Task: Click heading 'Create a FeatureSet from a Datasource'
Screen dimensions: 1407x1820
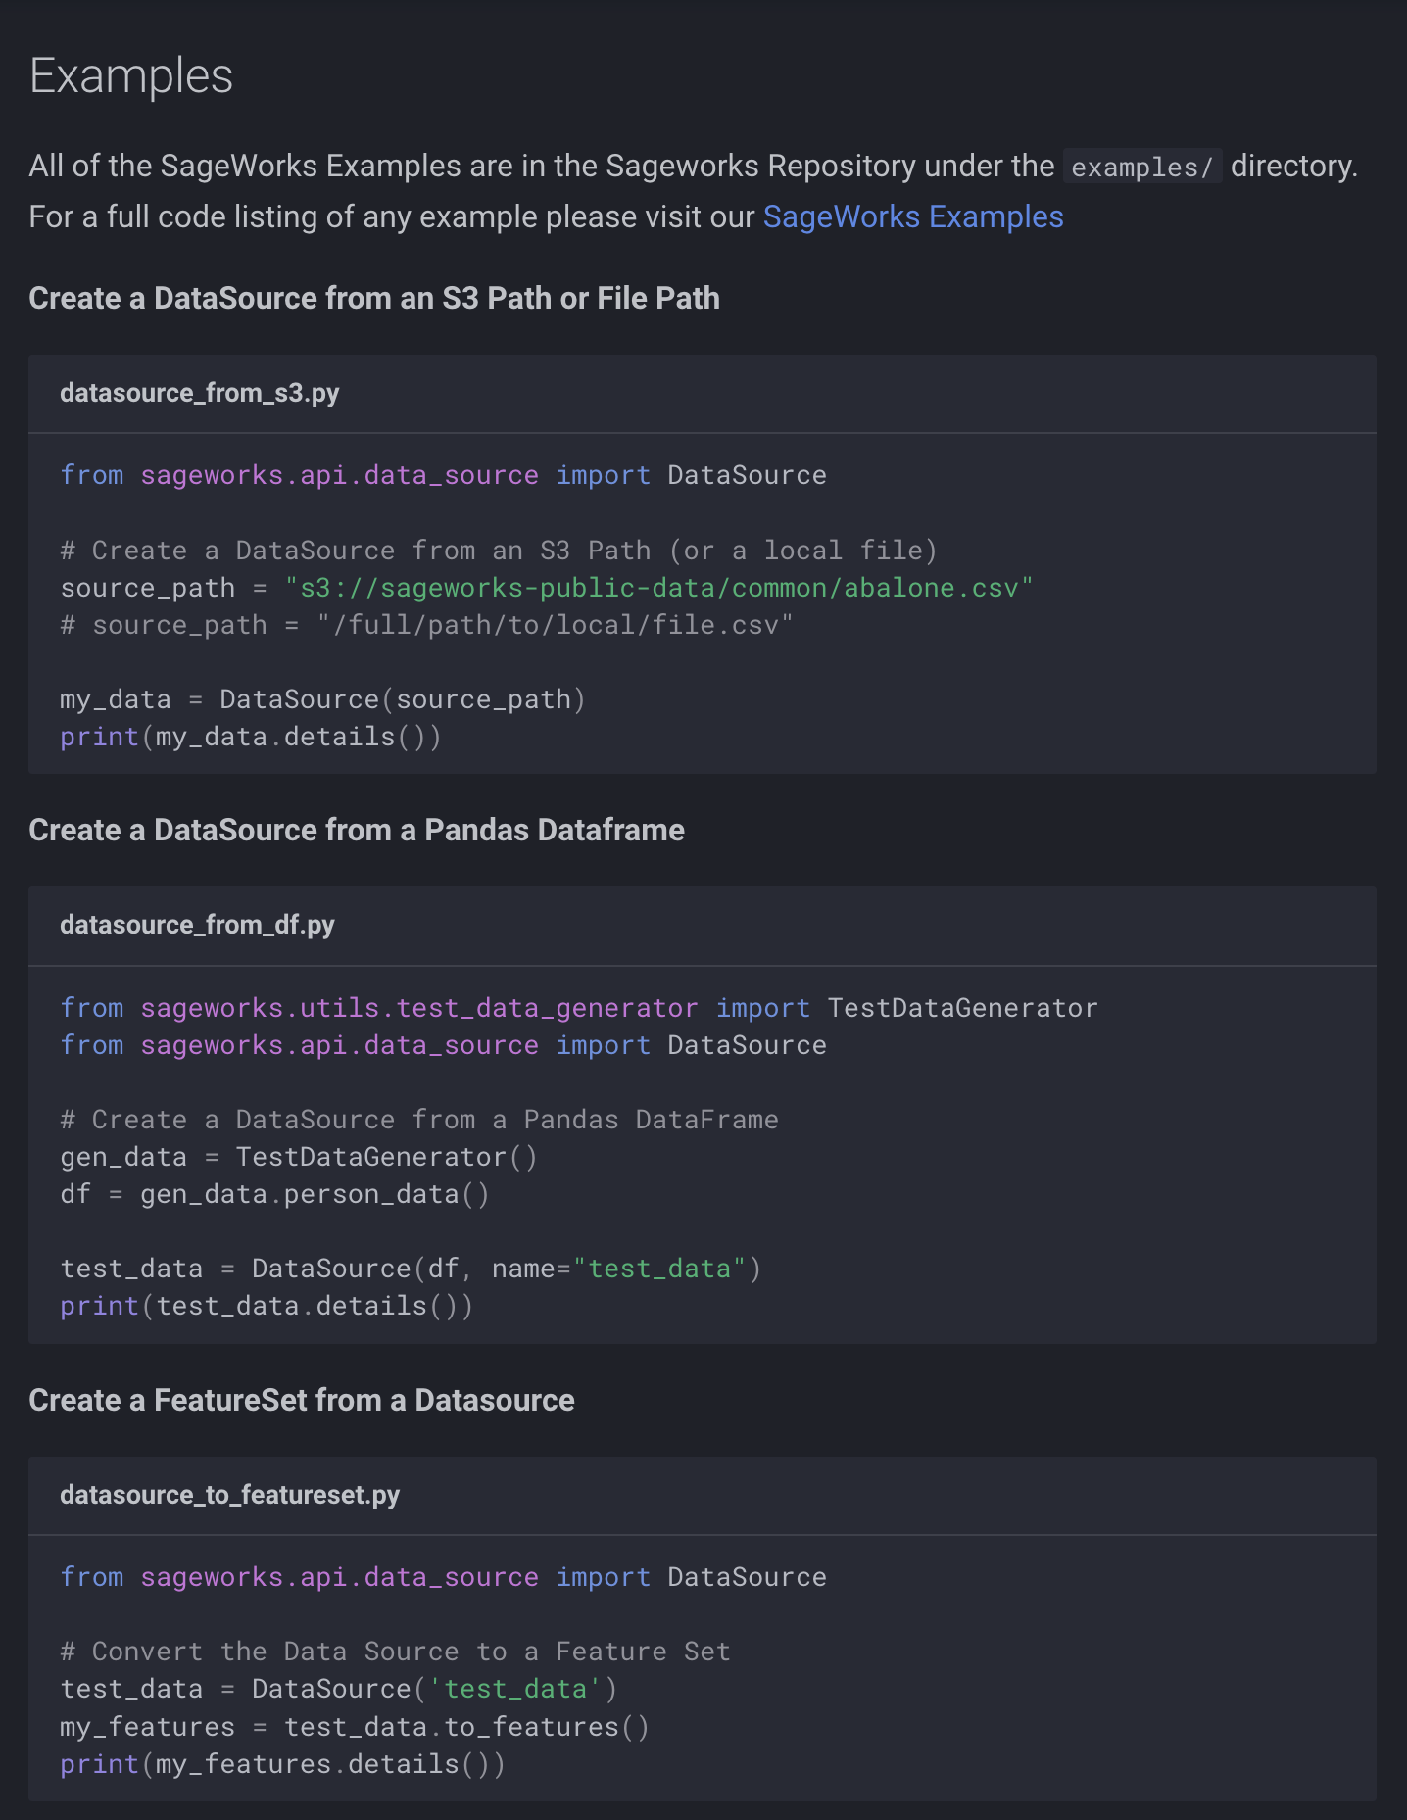Action: tap(302, 1400)
